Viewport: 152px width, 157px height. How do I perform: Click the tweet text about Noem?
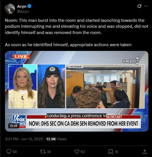coord(77,33)
